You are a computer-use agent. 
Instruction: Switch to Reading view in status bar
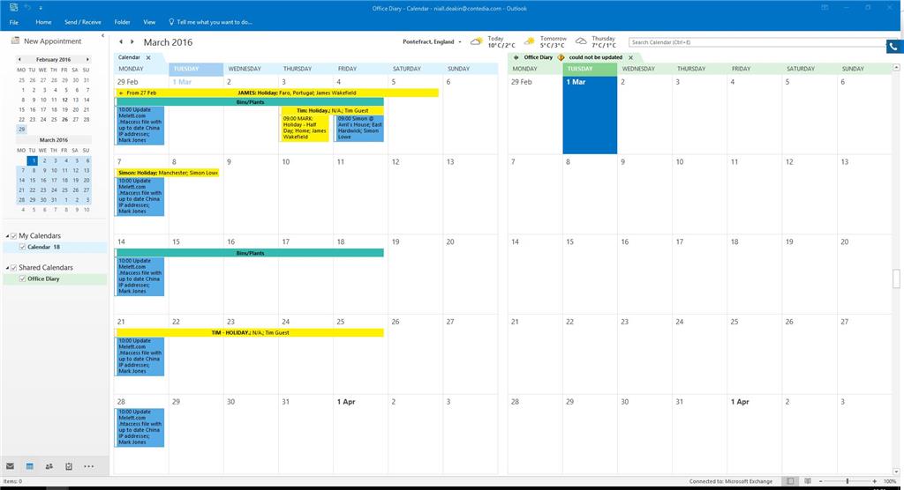pos(808,481)
